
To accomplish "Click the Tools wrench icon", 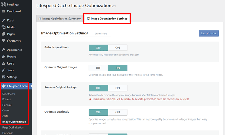I will click(x=4, y=70).
